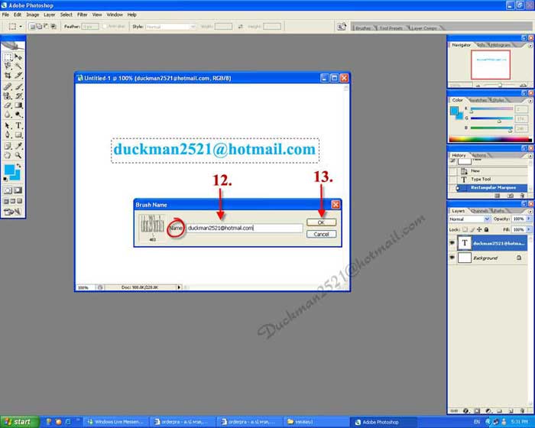Open the Filter menu
The image size is (535, 428).
point(83,15)
